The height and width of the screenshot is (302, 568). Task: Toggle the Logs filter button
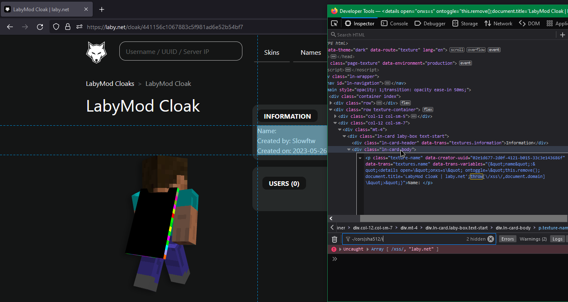(x=558, y=239)
